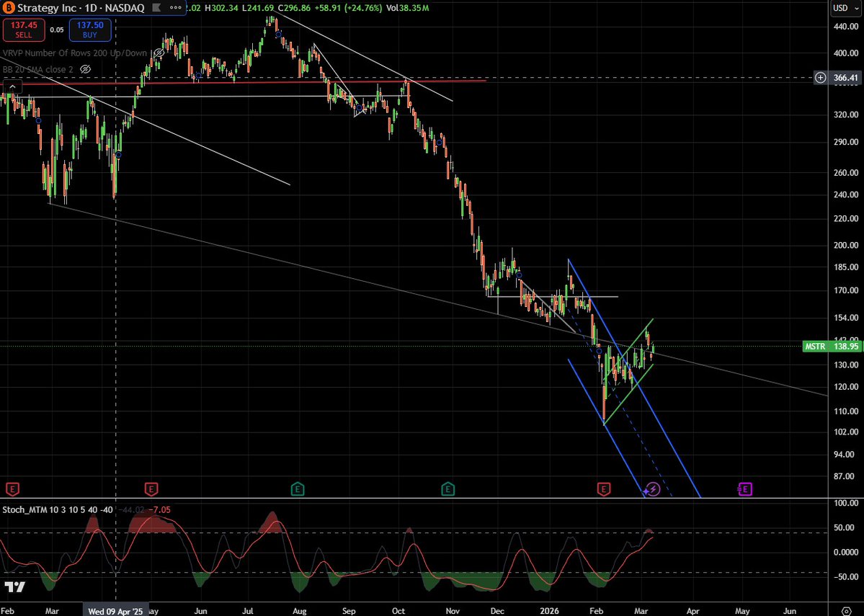Viewport: 864px width, 616px height.
Task: Click the BUY 137.50 button
Action: (x=90, y=30)
